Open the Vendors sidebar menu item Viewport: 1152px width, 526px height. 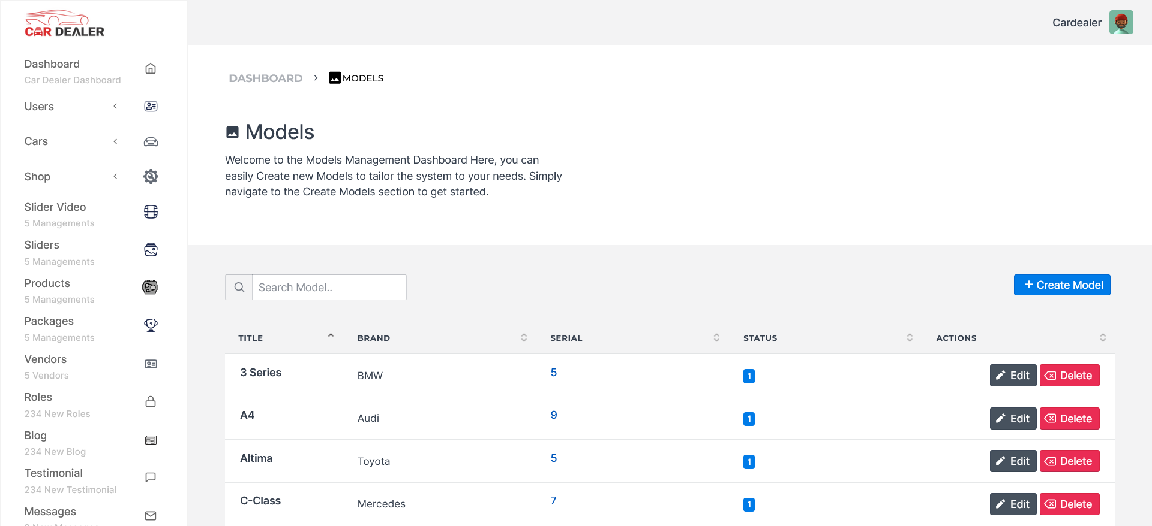(46, 359)
